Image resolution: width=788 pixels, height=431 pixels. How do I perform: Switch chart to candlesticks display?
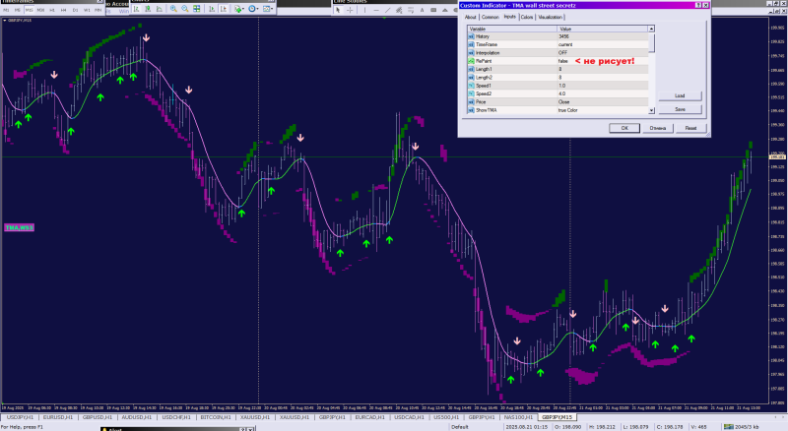click(149, 9)
